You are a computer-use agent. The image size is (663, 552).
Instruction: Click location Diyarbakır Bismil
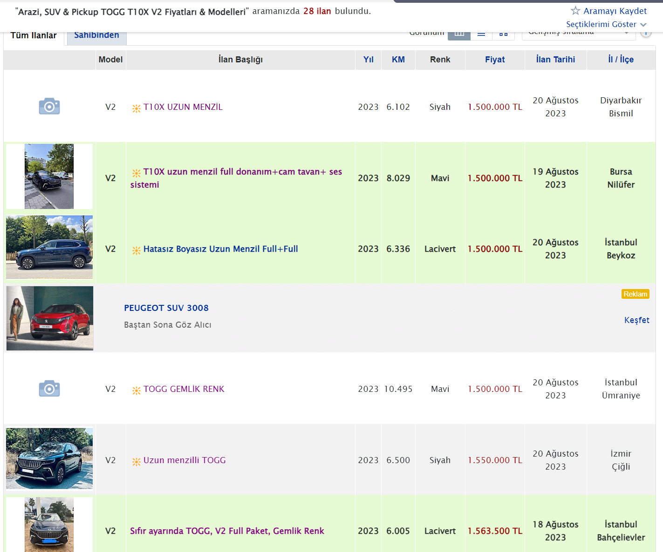621,107
